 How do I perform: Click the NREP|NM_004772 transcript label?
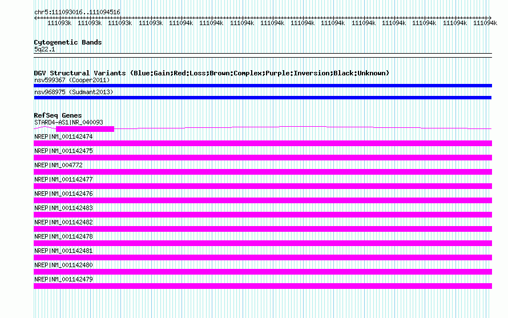[58, 165]
